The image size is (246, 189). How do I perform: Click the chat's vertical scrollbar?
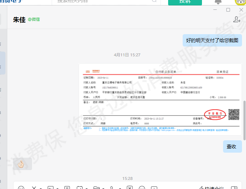click(x=244, y=120)
